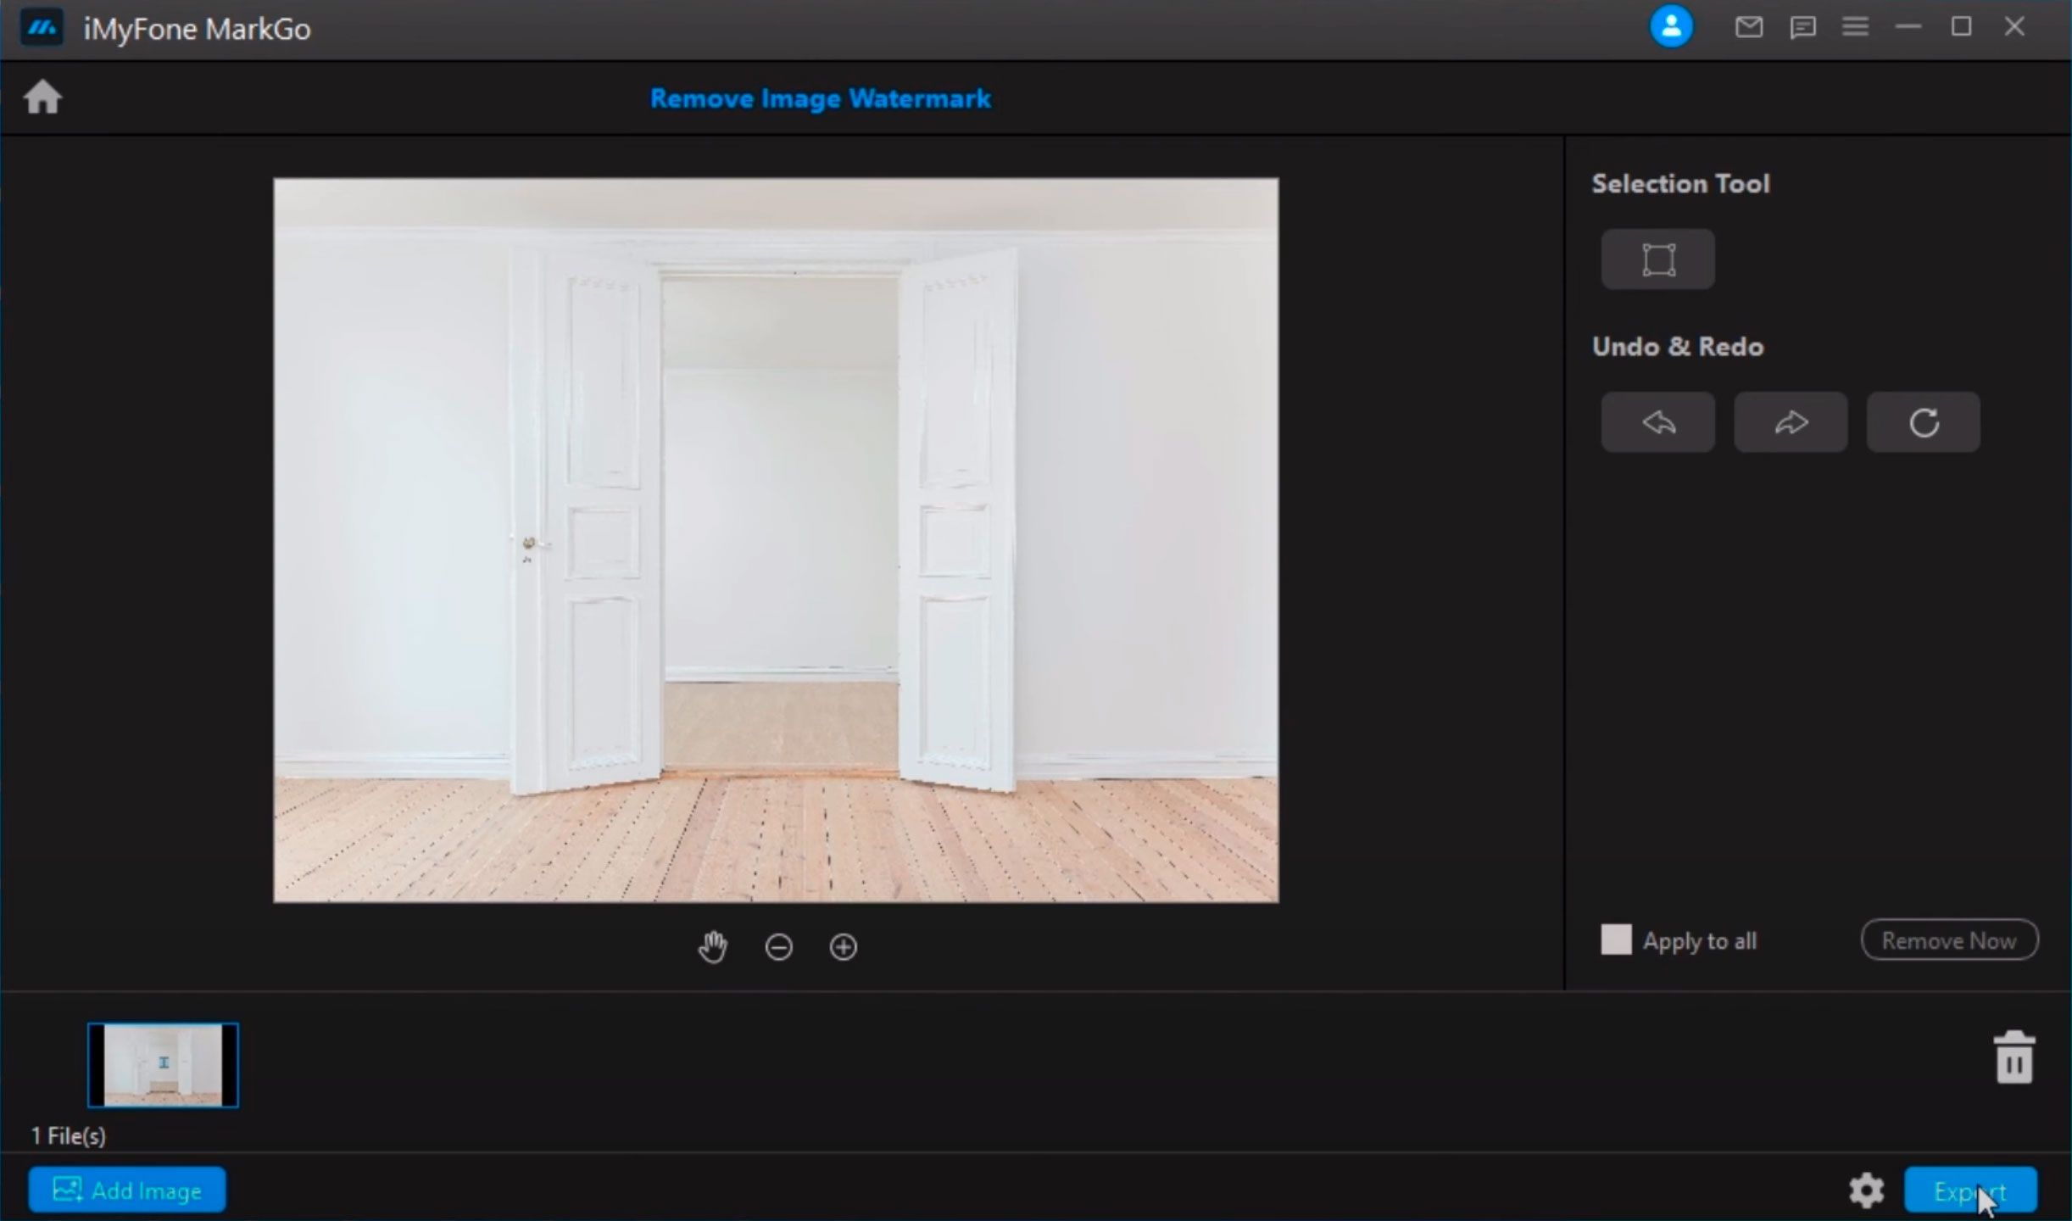Click the zoom in plus icon
This screenshot has width=2072, height=1221.
[843, 946]
